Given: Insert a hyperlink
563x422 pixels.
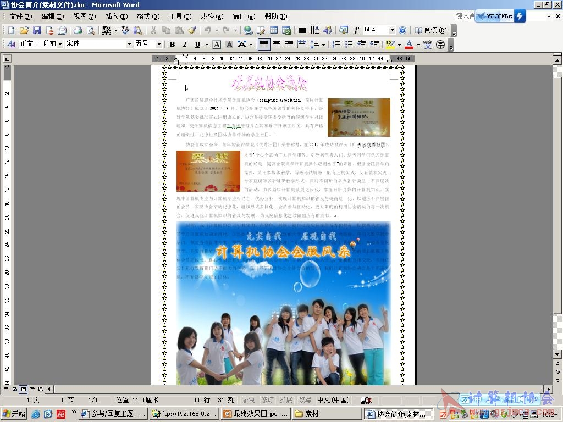Looking at the screenshot, I should tap(248, 31).
